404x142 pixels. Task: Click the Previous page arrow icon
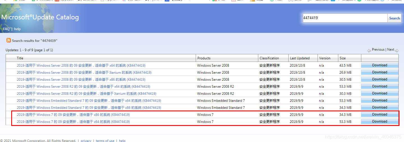(x=369, y=51)
